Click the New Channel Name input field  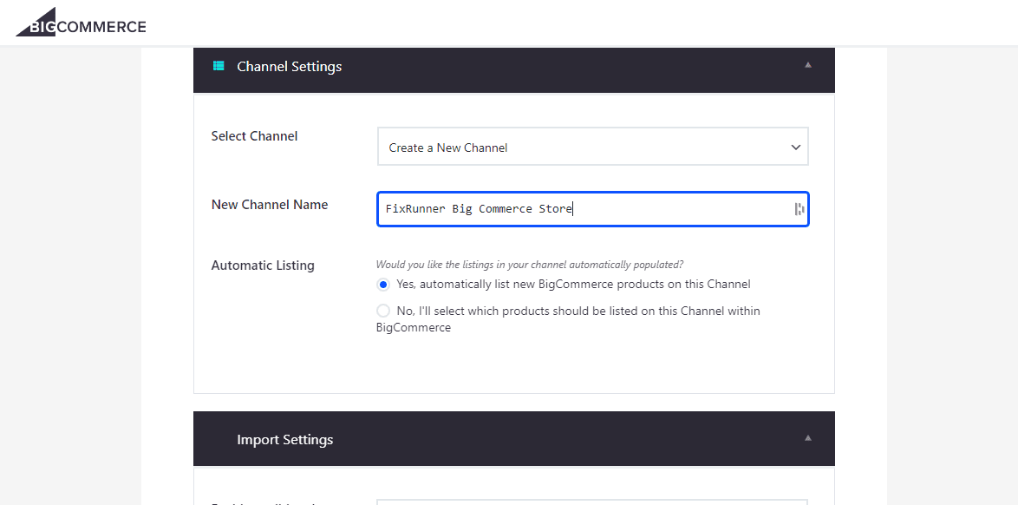pos(593,208)
